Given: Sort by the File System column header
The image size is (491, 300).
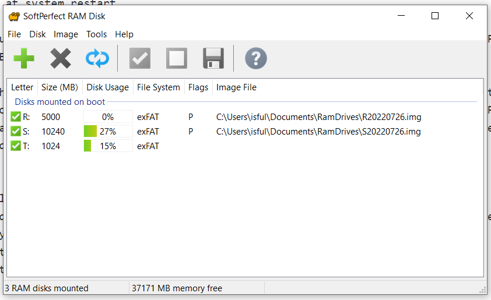Looking at the screenshot, I should click(159, 87).
